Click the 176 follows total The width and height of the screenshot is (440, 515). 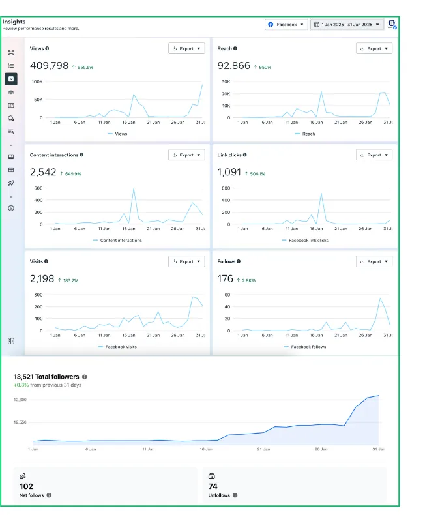tap(226, 279)
